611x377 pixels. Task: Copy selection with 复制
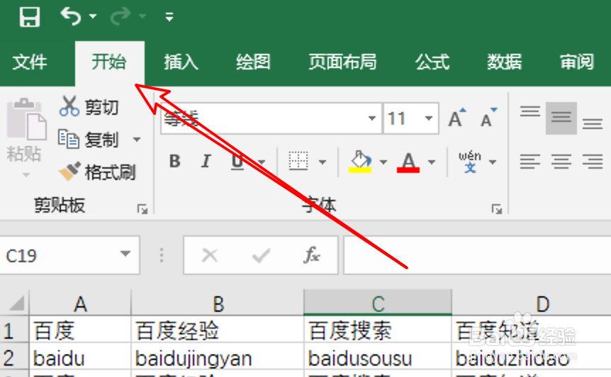click(x=89, y=140)
